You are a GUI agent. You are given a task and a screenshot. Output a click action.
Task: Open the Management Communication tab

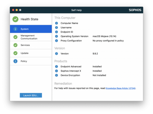click(31, 37)
